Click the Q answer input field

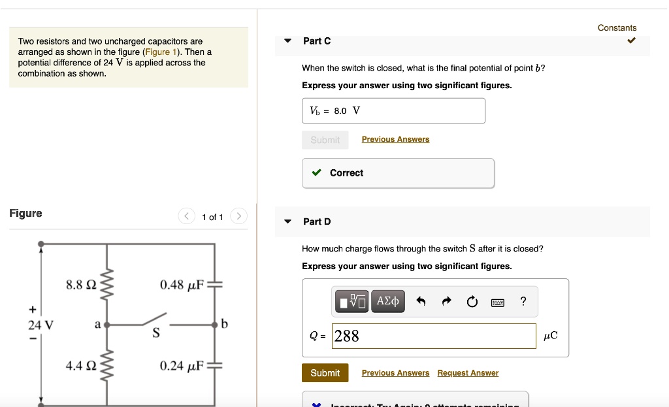[433, 336]
